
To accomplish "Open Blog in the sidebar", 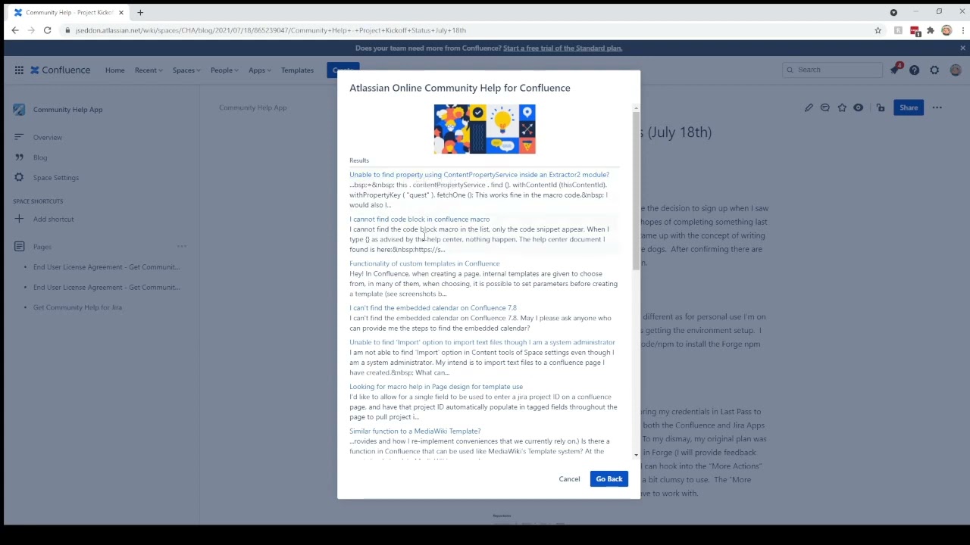I will point(40,157).
